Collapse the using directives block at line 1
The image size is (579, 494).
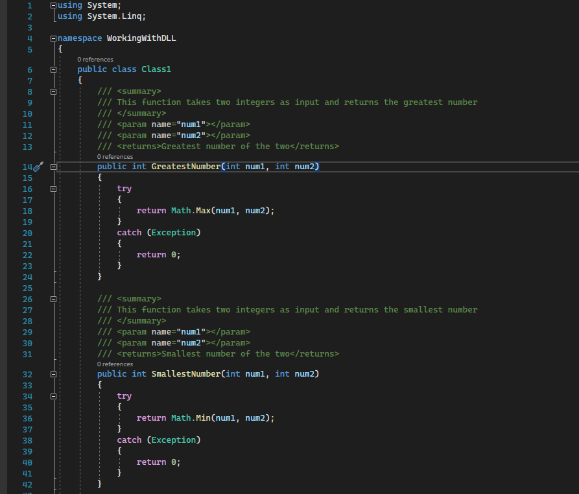coord(53,6)
